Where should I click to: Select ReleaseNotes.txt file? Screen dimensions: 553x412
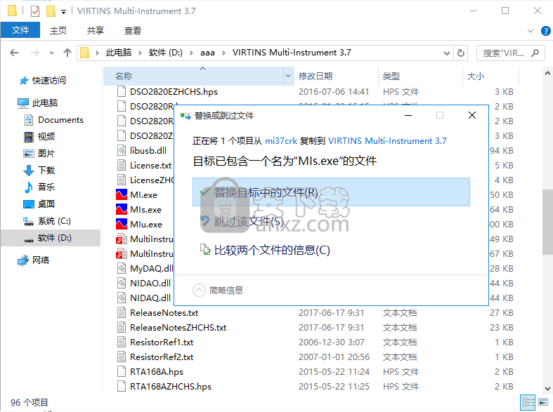pyautogui.click(x=164, y=313)
